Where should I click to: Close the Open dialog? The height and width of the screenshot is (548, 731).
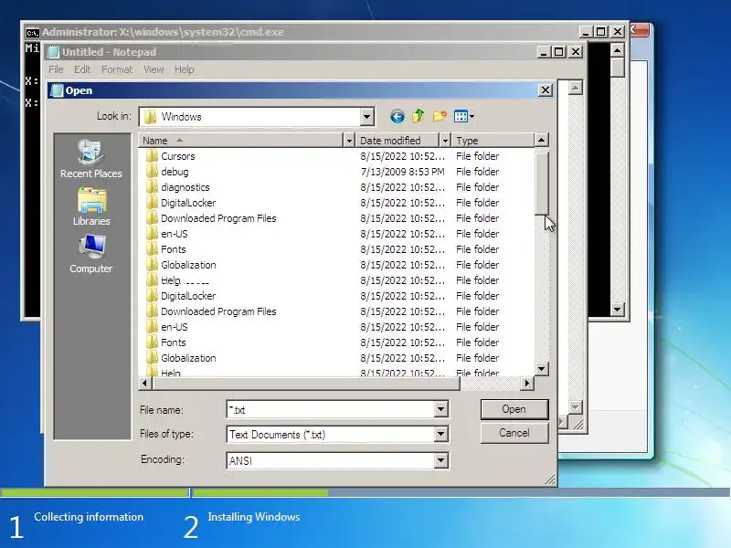[545, 90]
